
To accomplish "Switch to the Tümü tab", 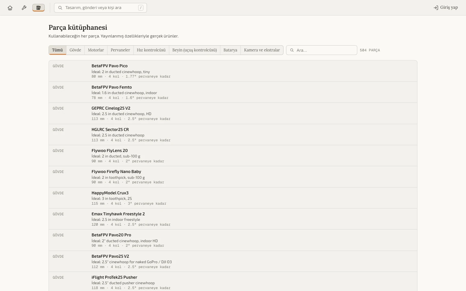I will tap(57, 50).
